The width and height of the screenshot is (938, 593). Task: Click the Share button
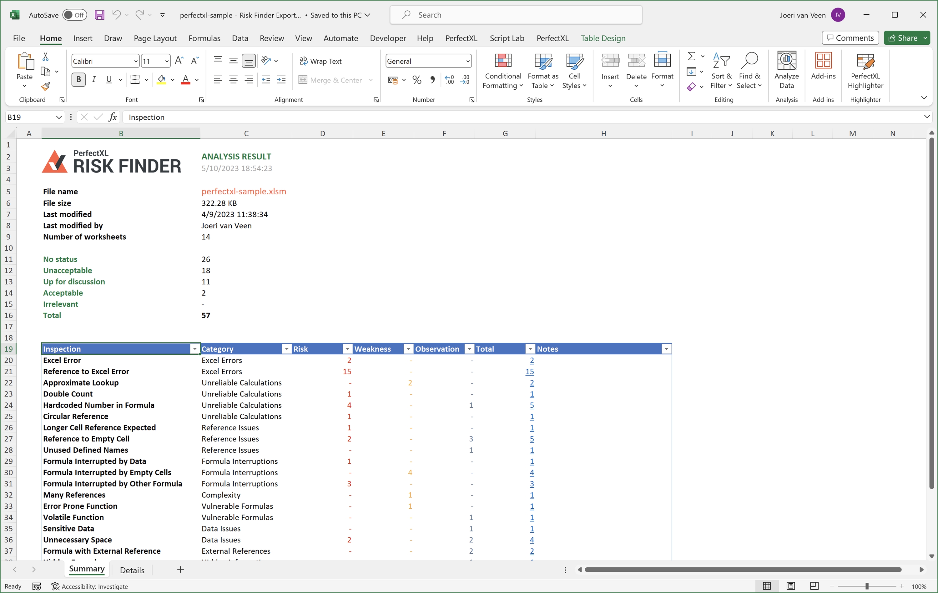point(903,38)
